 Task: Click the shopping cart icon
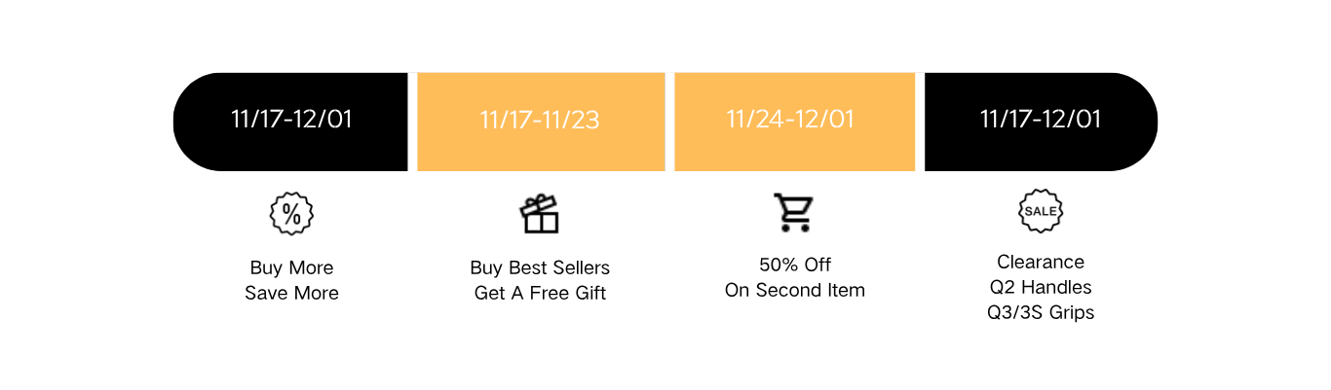pos(793,213)
